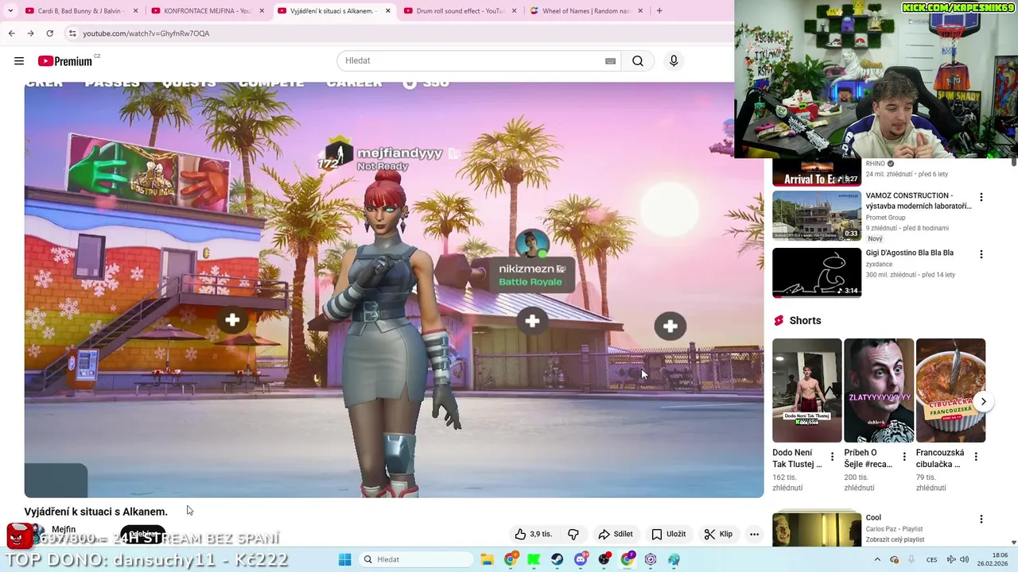Screen dimensions: 1018x572
Task: Click the CES language indicator
Action: (x=931, y=559)
